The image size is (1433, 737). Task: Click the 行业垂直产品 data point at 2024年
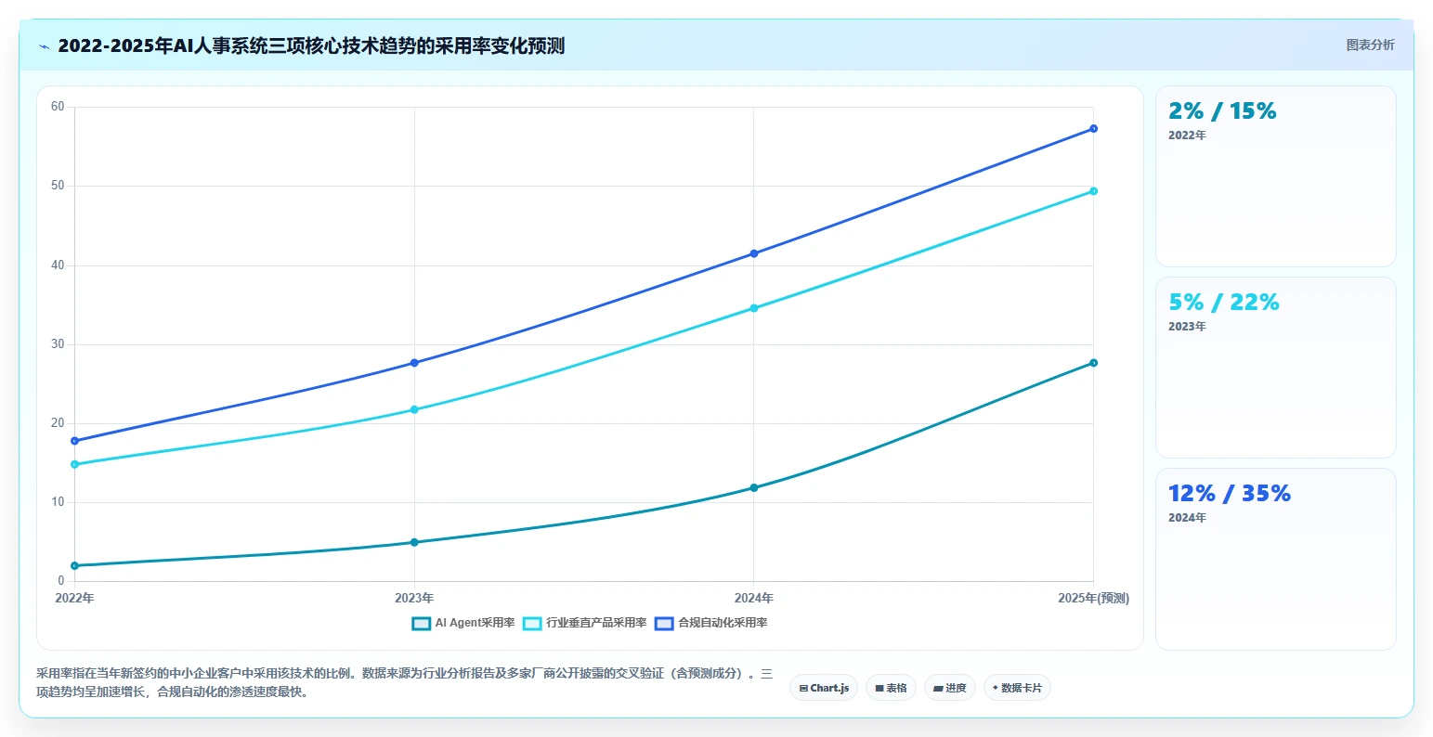click(x=754, y=308)
